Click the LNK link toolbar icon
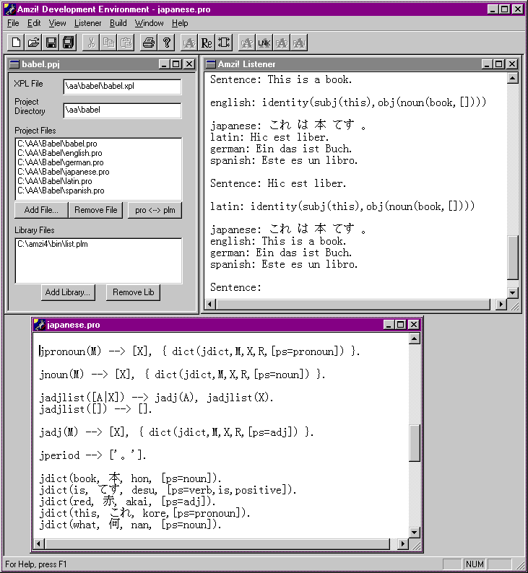Screen dimensions: 528x573 click(x=264, y=43)
